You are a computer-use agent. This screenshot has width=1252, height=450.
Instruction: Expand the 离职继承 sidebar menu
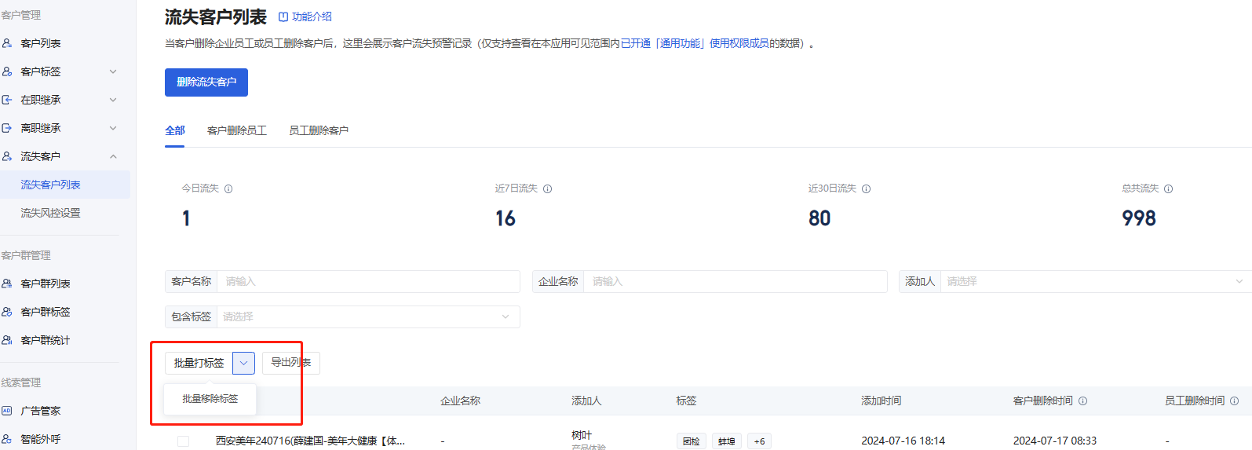click(x=113, y=128)
